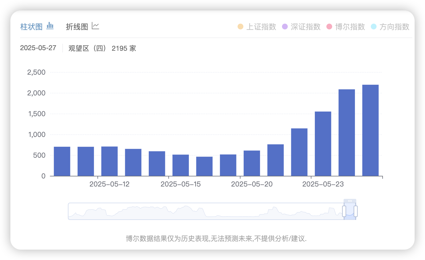The width and height of the screenshot is (425, 260).
Task: Click the shortest bar in the chart
Action: coord(204,166)
